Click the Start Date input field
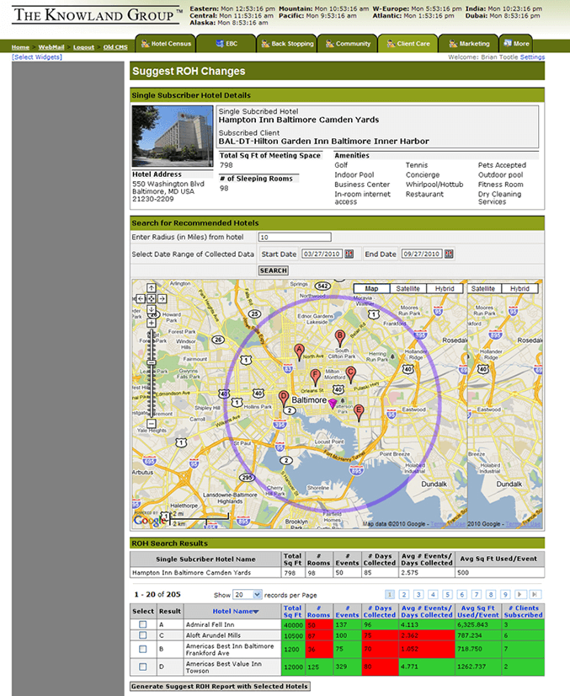This screenshot has width=570, height=696. [x=322, y=254]
